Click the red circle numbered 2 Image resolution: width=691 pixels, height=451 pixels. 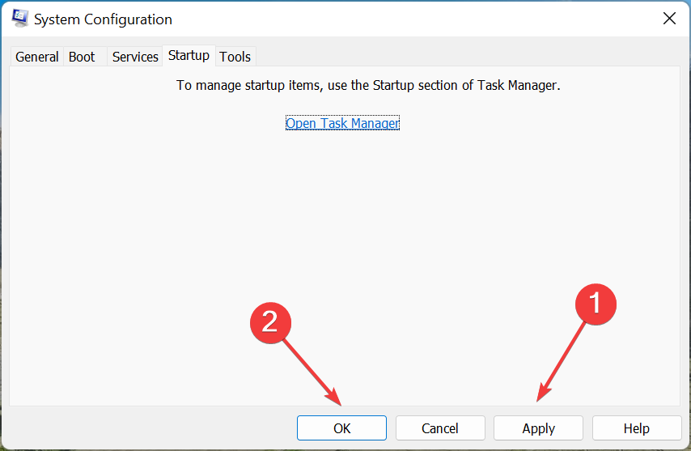point(270,323)
